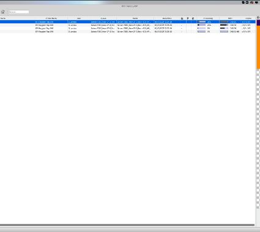Click the Queue column header
260x232 pixels.
[103, 18]
